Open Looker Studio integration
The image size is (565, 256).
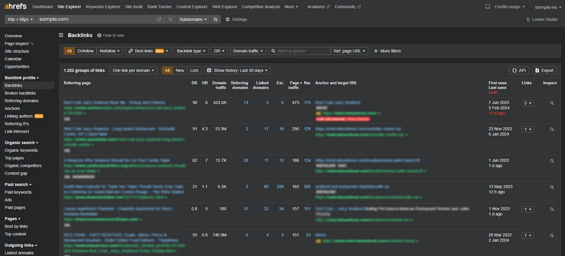click(542, 19)
